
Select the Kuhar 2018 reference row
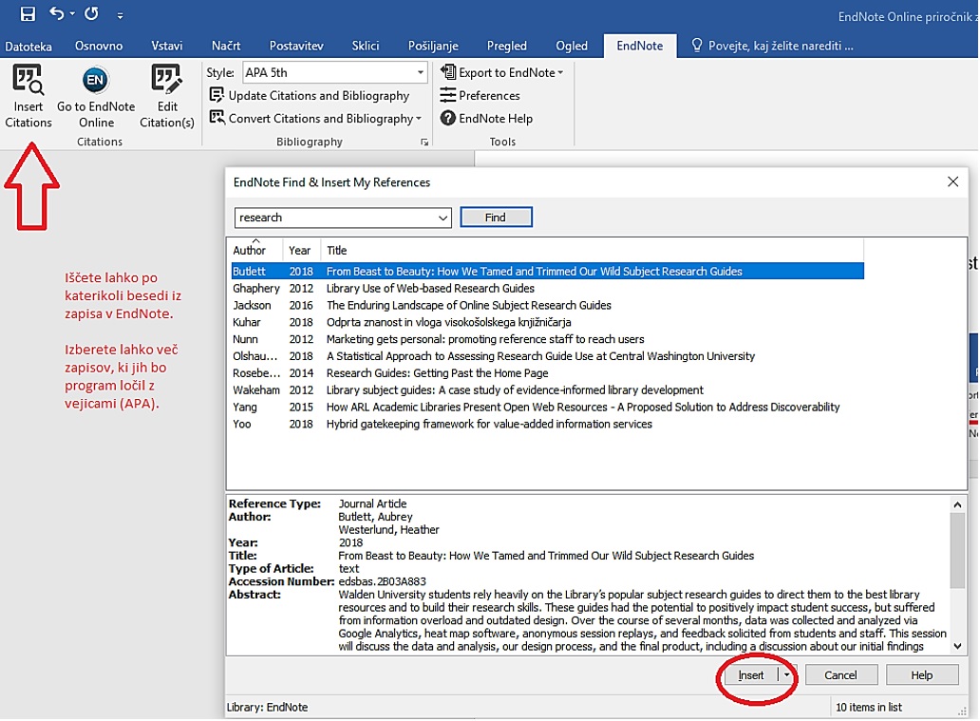pos(547,321)
